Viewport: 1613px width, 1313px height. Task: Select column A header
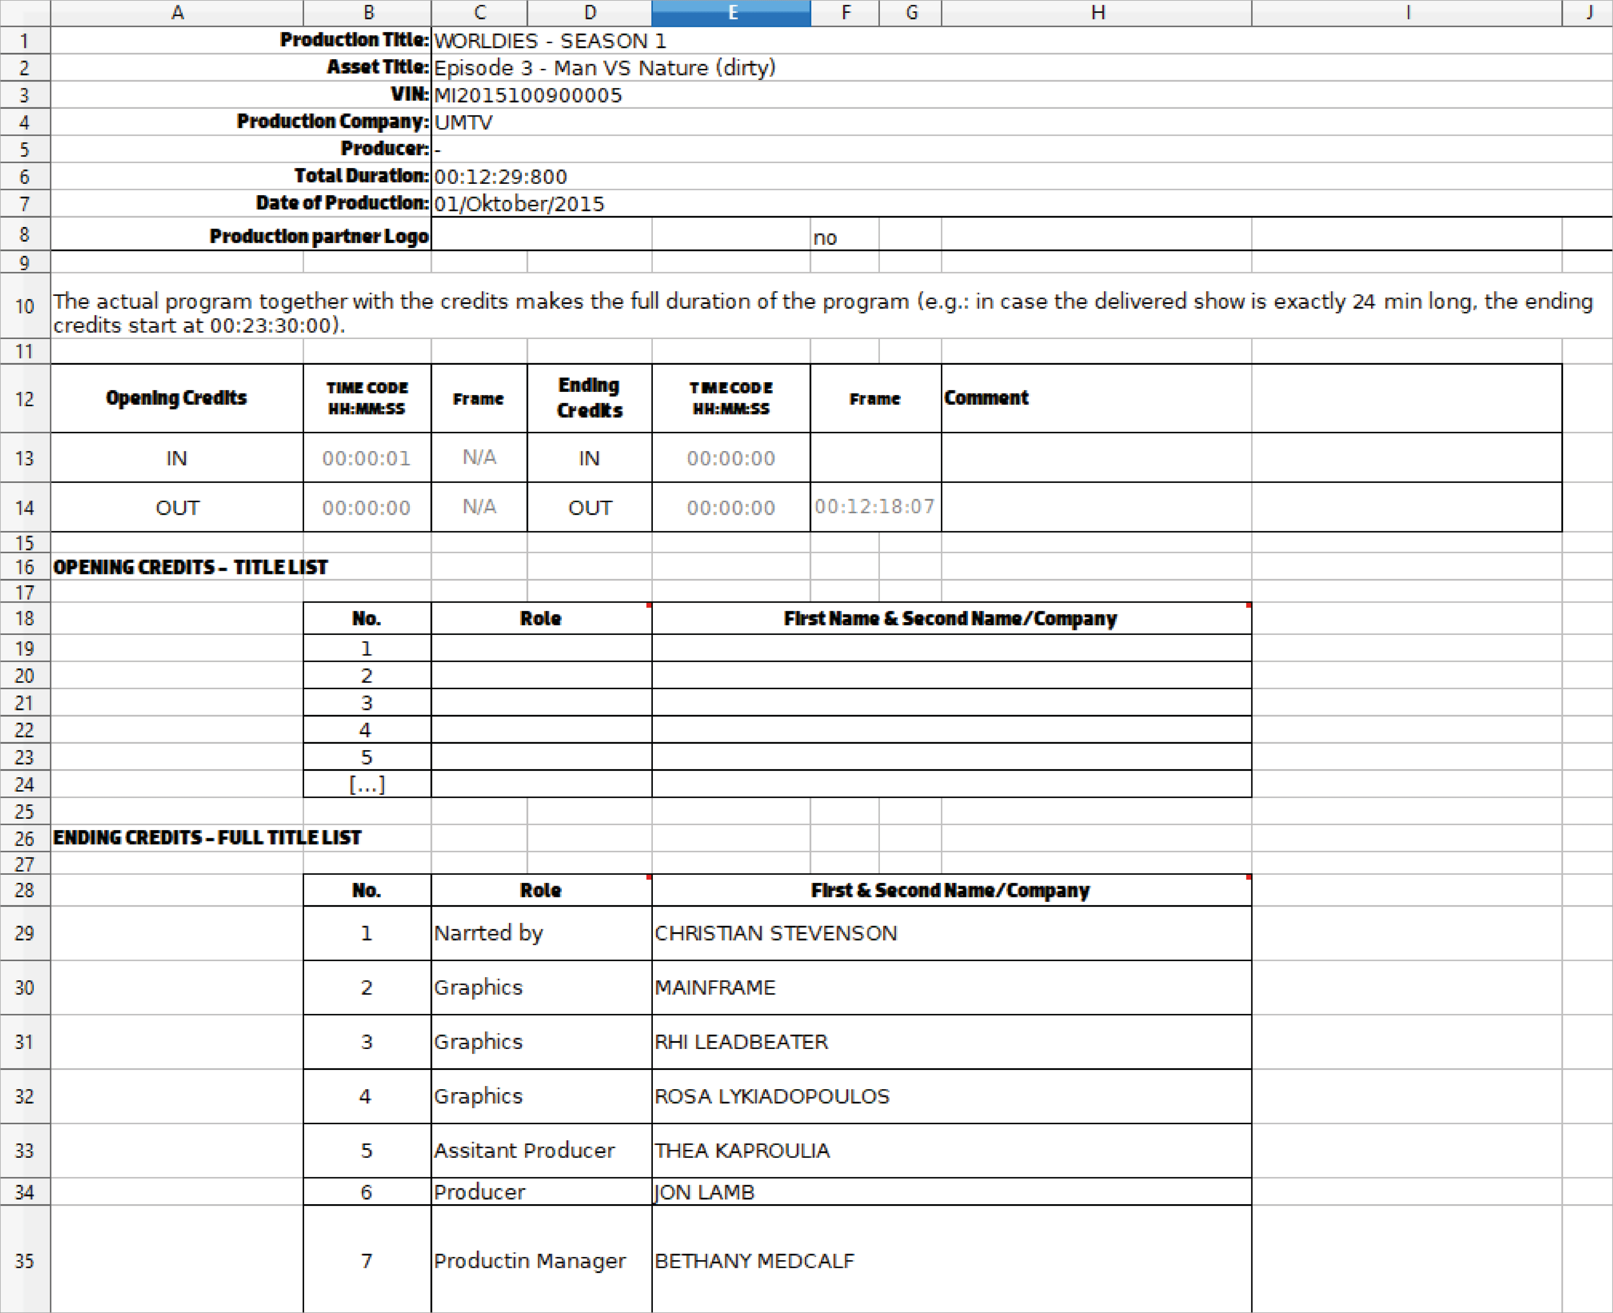(x=176, y=13)
